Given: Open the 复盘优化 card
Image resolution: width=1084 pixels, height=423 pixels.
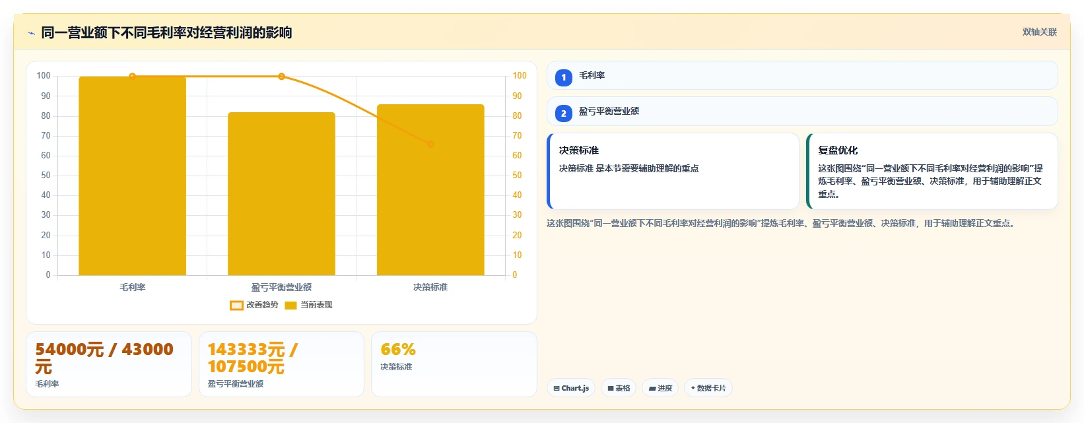Looking at the screenshot, I should tap(932, 172).
